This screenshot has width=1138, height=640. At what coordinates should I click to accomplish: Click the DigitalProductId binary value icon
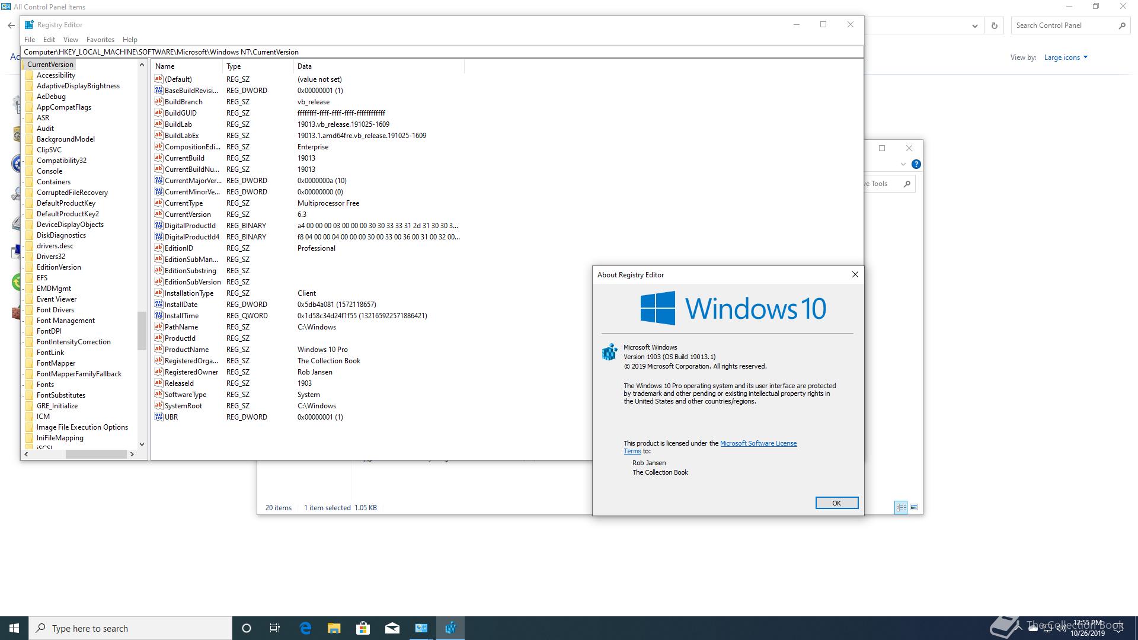coord(158,225)
